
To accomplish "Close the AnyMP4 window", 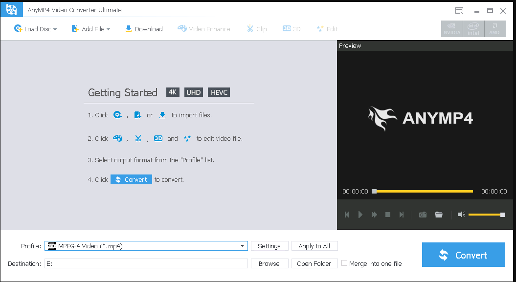I will pyautogui.click(x=503, y=11).
